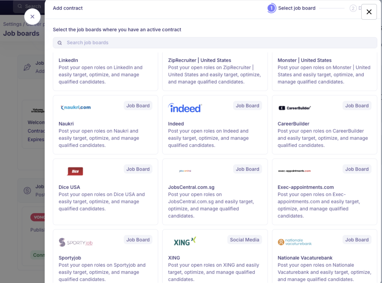This screenshot has height=283, width=382.
Task: Click the Indeed logo
Action: (185, 108)
